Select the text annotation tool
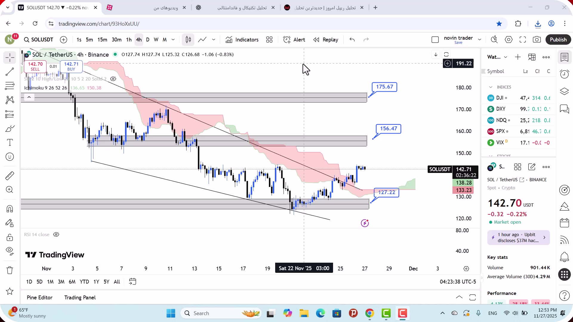This screenshot has height=322, width=573. point(10,143)
